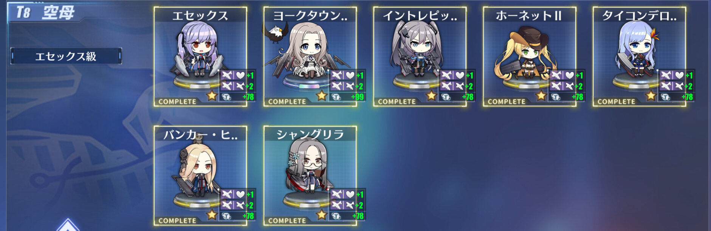
Task: Open the シャングリラ ship card
Action: click(x=310, y=176)
